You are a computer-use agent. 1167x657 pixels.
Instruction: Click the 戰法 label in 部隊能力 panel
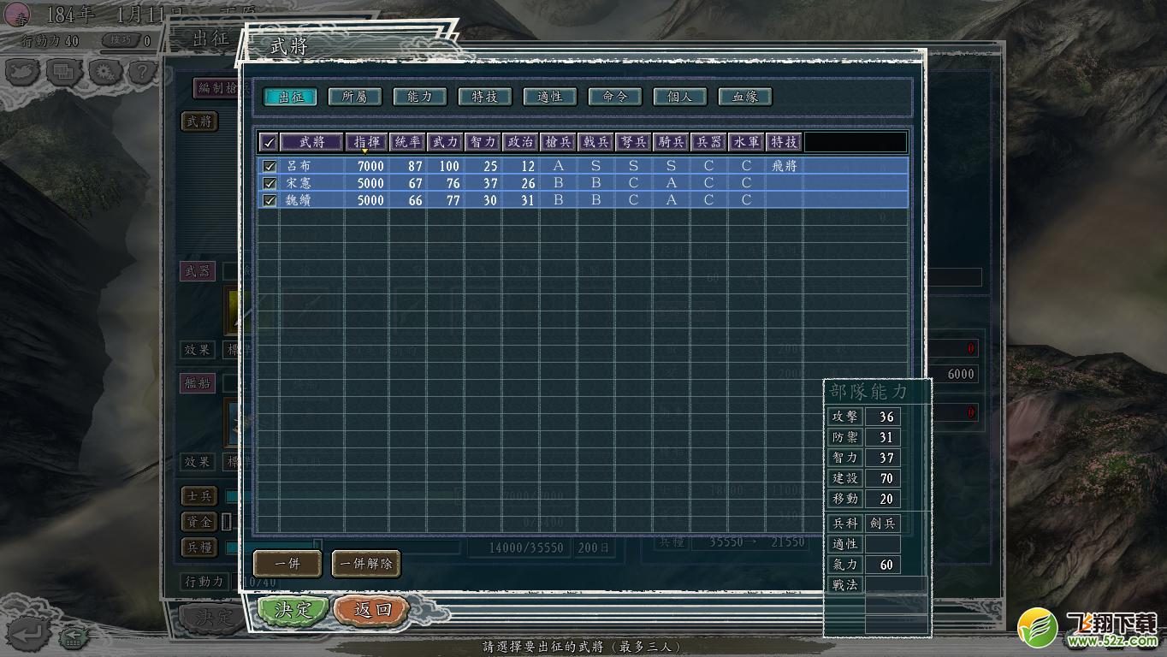844,584
